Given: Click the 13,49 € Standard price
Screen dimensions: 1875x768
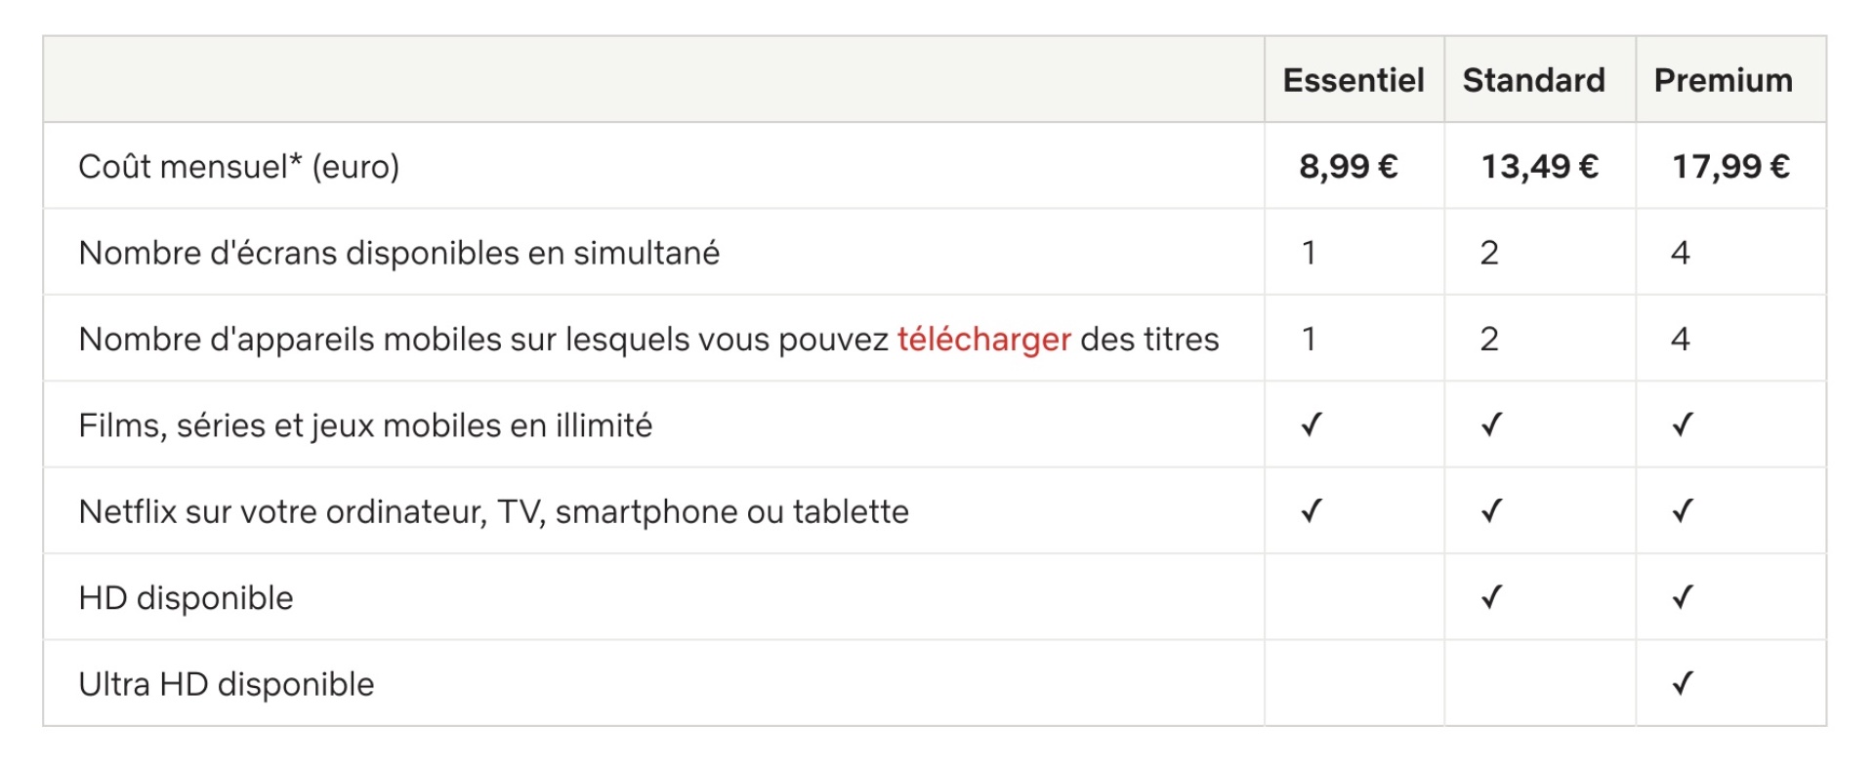Looking at the screenshot, I should 1539,167.
